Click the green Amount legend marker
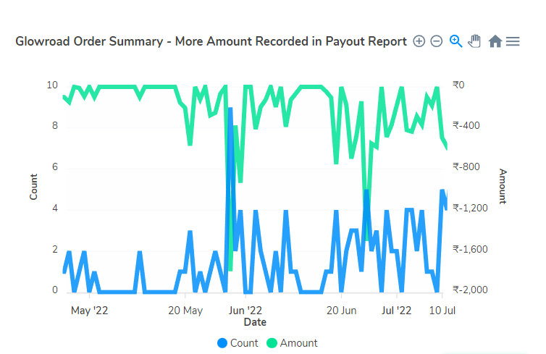Image resolution: width=546 pixels, height=354 pixels. point(272,343)
